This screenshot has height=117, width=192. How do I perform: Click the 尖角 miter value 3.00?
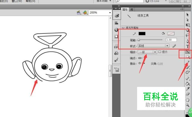pos(160,63)
